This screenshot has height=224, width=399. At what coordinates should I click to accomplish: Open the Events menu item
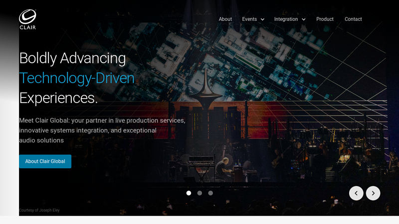(x=249, y=19)
